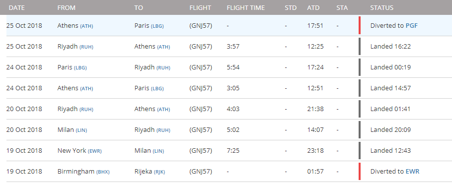Click the FLIGHT TIME column header
The width and height of the screenshot is (452, 184).
point(245,8)
